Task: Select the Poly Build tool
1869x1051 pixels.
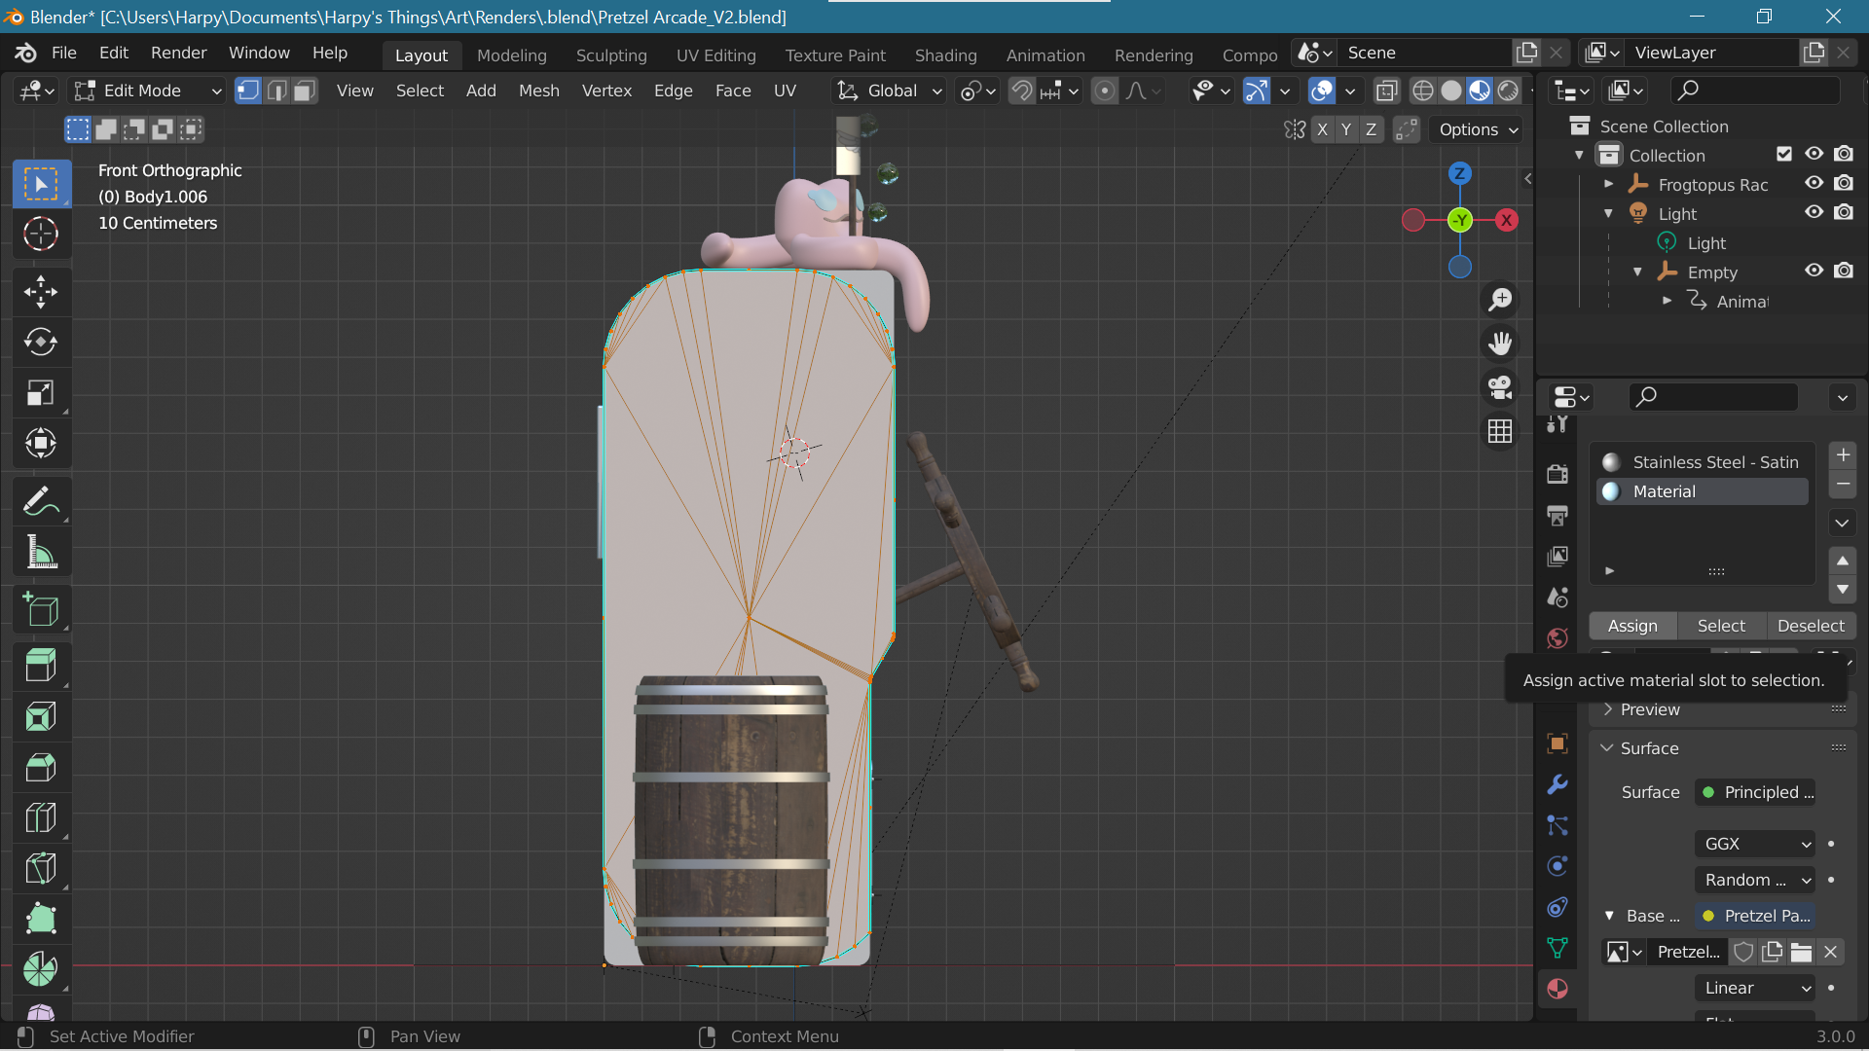Action: pos(41,920)
